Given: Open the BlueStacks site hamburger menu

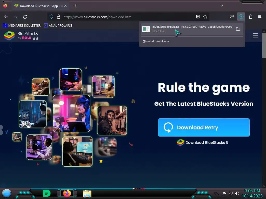Looking at the screenshot, I should tap(255, 36).
